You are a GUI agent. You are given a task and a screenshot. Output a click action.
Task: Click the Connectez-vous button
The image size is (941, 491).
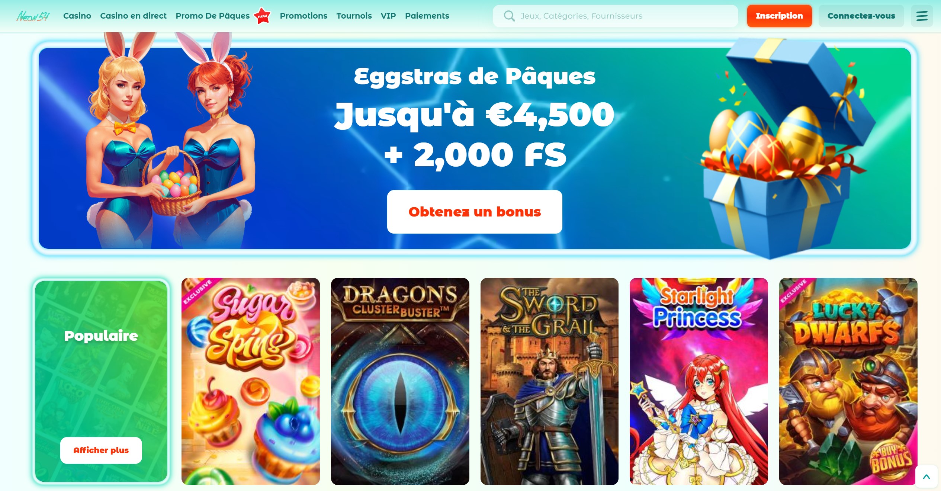[x=861, y=16]
